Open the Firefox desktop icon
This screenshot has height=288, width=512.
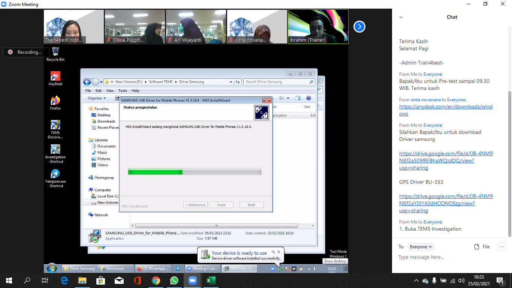tap(55, 101)
